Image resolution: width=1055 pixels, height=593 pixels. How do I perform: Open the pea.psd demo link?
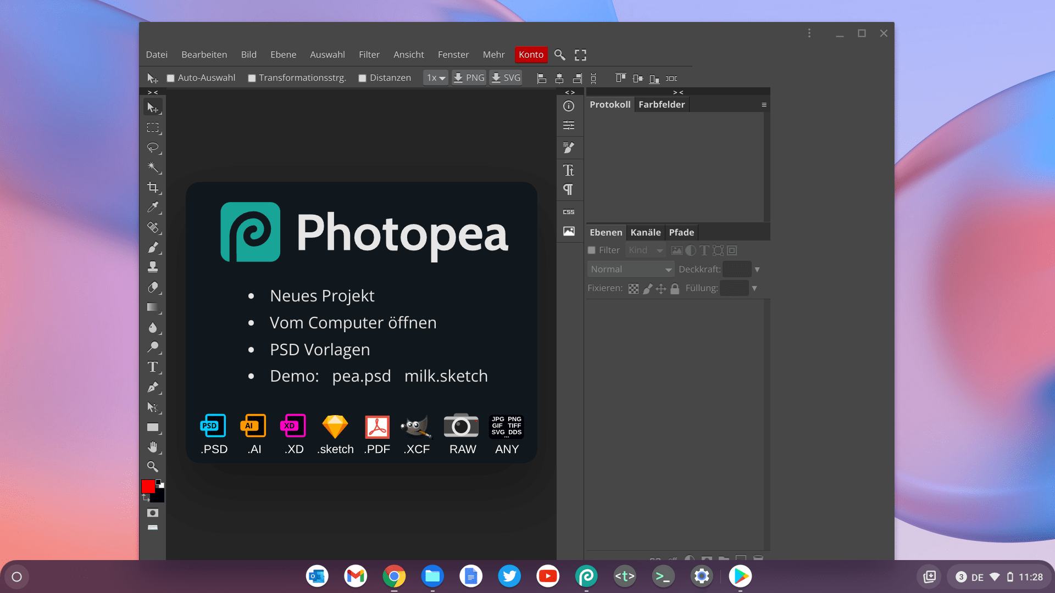(x=361, y=376)
